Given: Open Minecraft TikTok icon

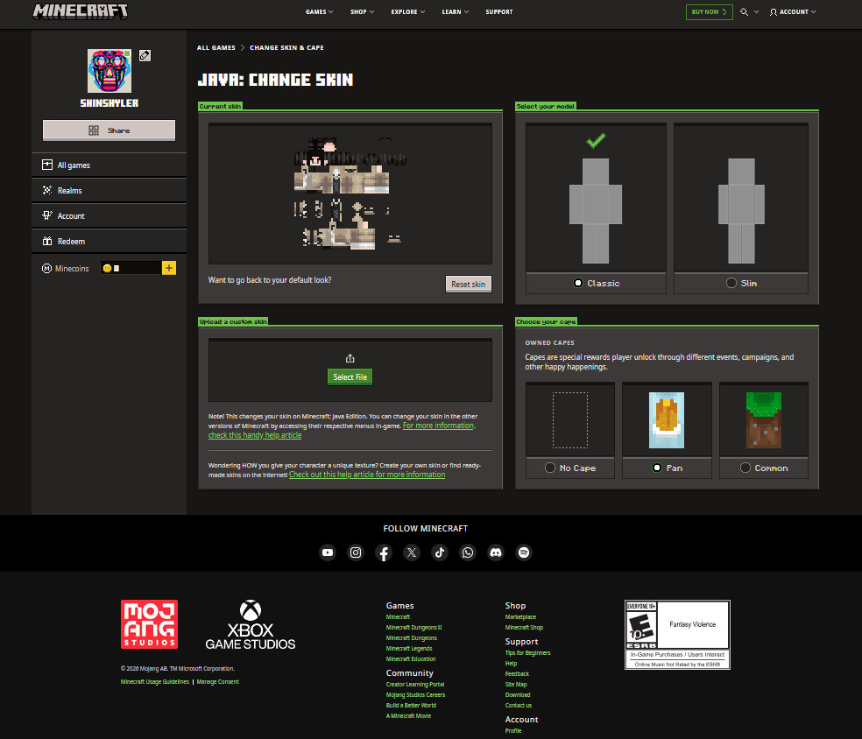Looking at the screenshot, I should tap(440, 552).
